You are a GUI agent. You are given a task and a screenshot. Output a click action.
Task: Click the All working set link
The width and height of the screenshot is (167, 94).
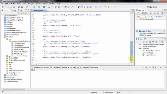[x=151, y=16]
